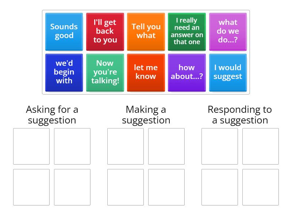Image resolution: width=292 pixels, height=219 pixels.
Task: Select 'I really need an answer on that one'
Action: 187,31
